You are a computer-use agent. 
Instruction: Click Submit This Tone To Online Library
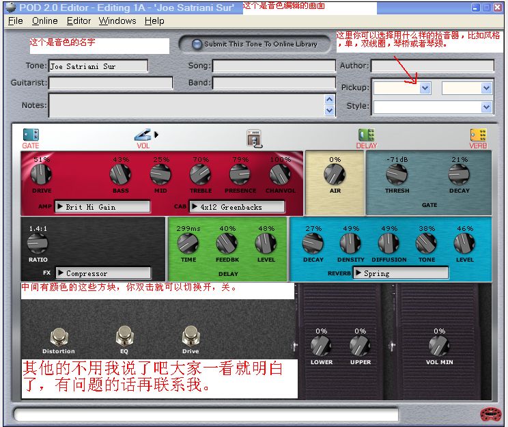255,44
